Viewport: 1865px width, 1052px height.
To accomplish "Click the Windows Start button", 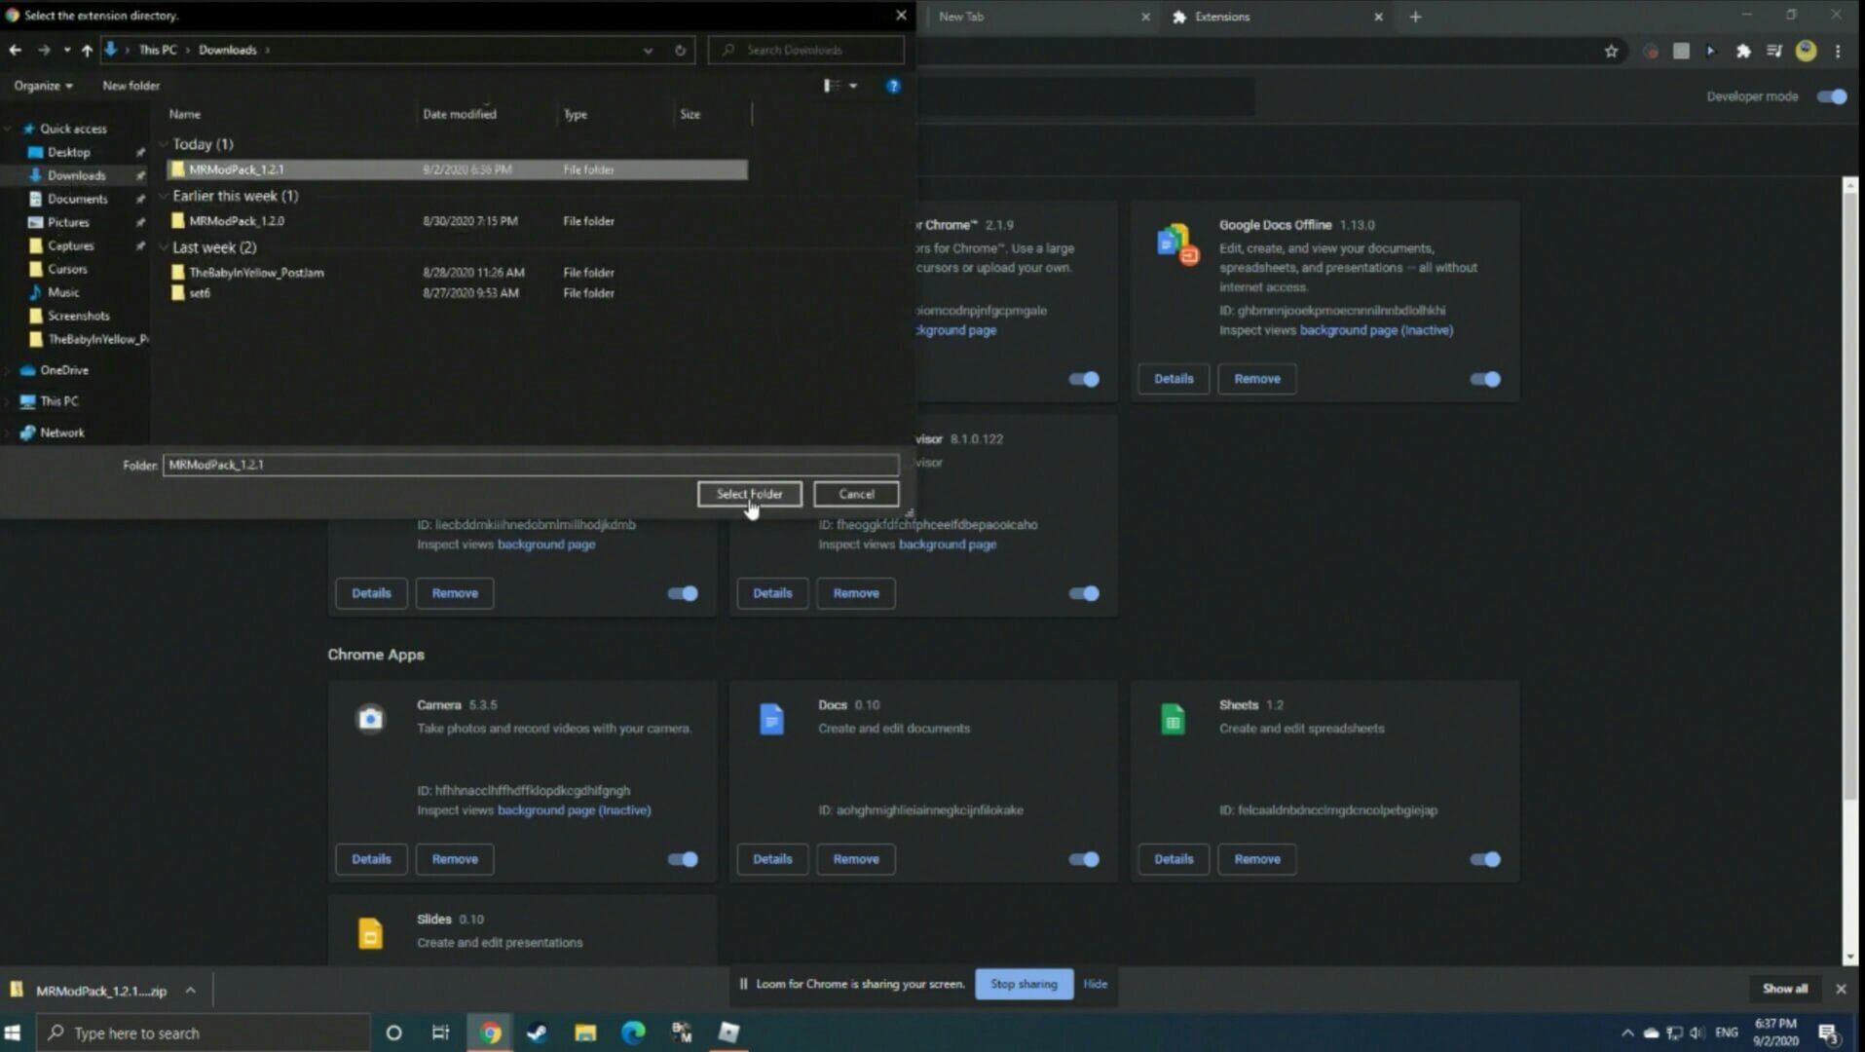I will point(13,1033).
